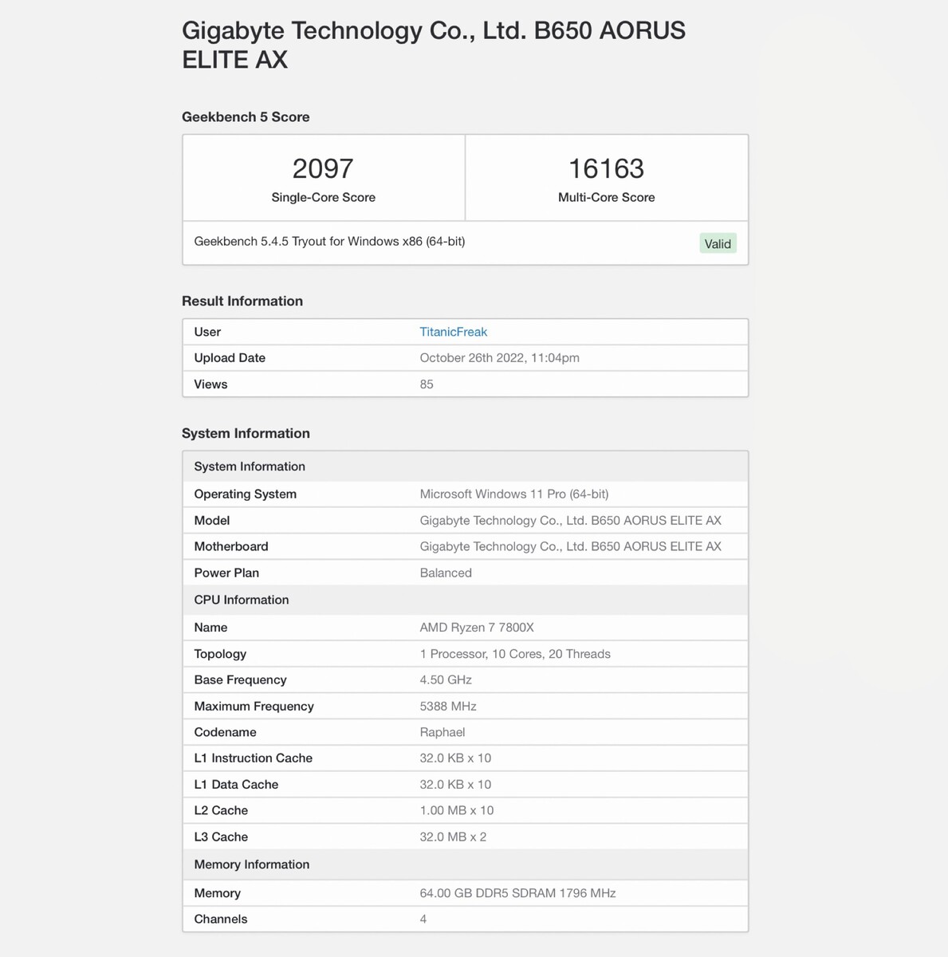Click the Views count 85

coord(427,384)
